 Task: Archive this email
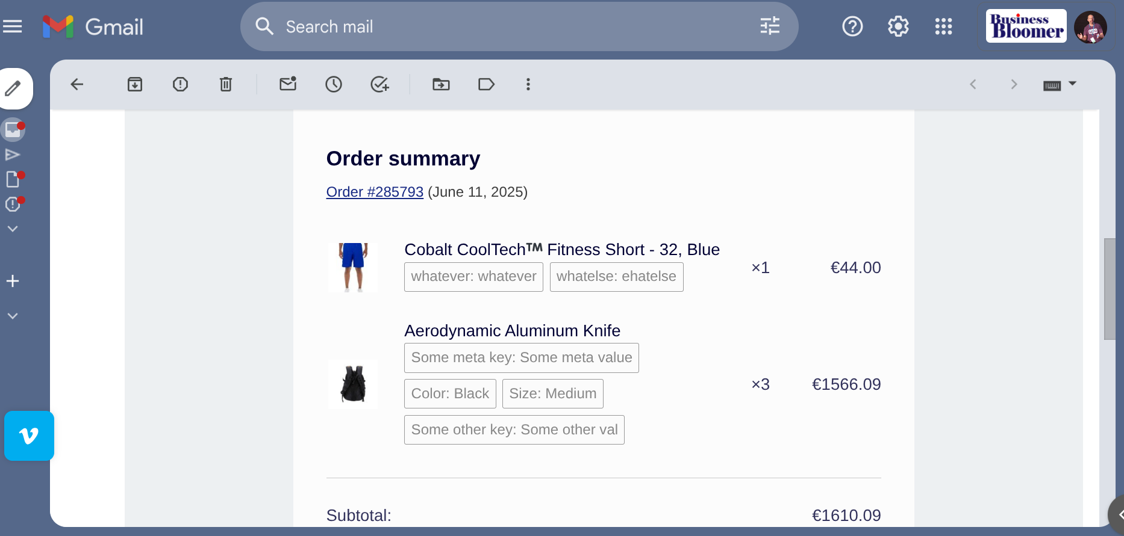[135, 84]
